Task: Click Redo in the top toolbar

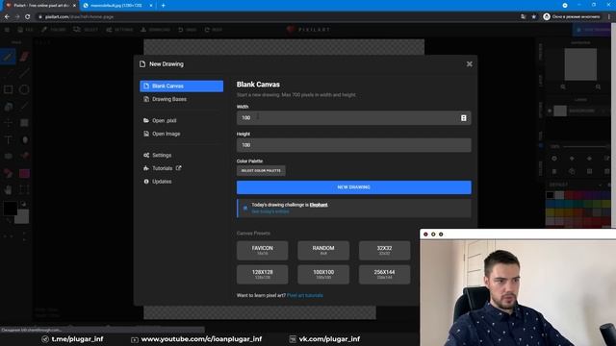Action: 214,30
